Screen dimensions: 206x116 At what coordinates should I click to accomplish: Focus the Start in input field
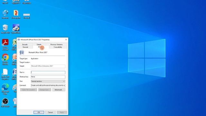[48, 72]
